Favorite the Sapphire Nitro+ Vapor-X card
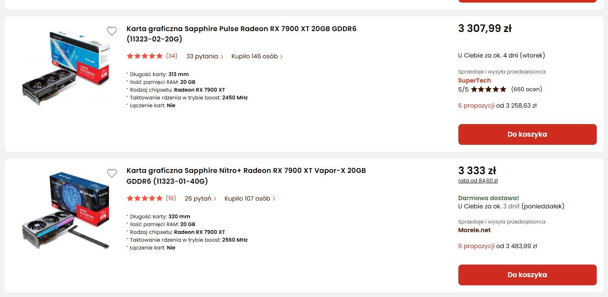This screenshot has width=608, height=297. [112, 173]
